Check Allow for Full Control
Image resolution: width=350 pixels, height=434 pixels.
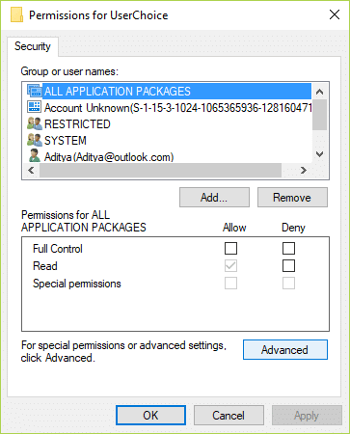click(230, 248)
